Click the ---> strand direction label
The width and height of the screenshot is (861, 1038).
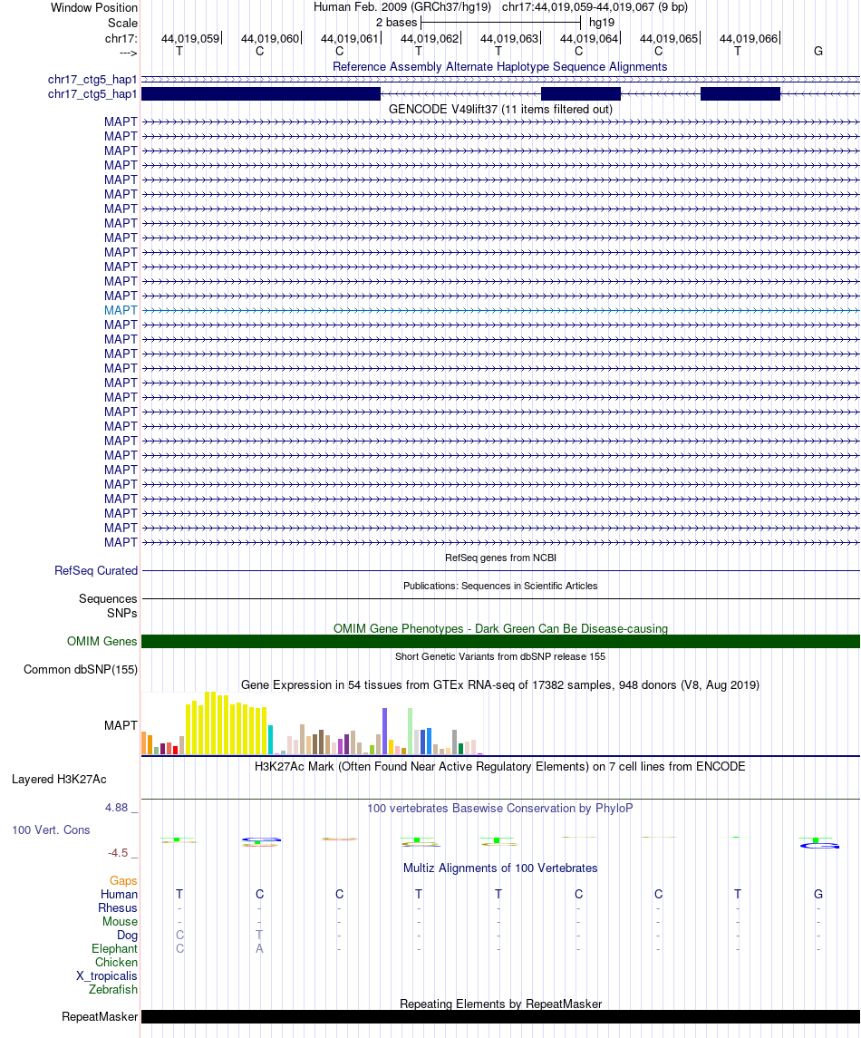pos(124,53)
